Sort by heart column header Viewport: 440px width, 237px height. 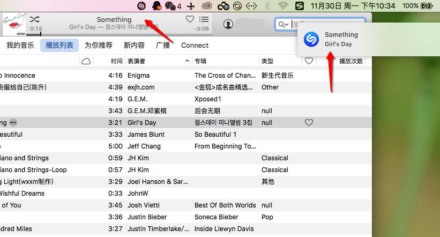pyautogui.click(x=309, y=61)
